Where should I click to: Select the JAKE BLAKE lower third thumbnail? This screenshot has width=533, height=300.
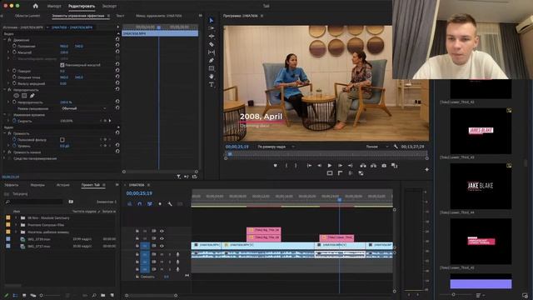pyautogui.click(x=481, y=186)
